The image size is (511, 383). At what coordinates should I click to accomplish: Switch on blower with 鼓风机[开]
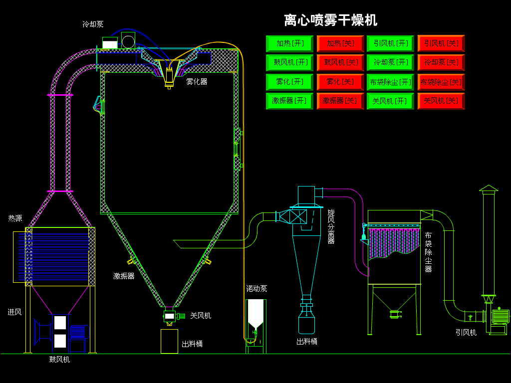click(x=289, y=62)
